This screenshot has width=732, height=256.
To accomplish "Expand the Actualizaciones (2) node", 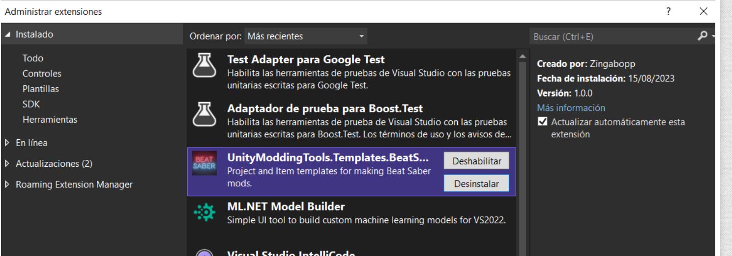I will [7, 163].
